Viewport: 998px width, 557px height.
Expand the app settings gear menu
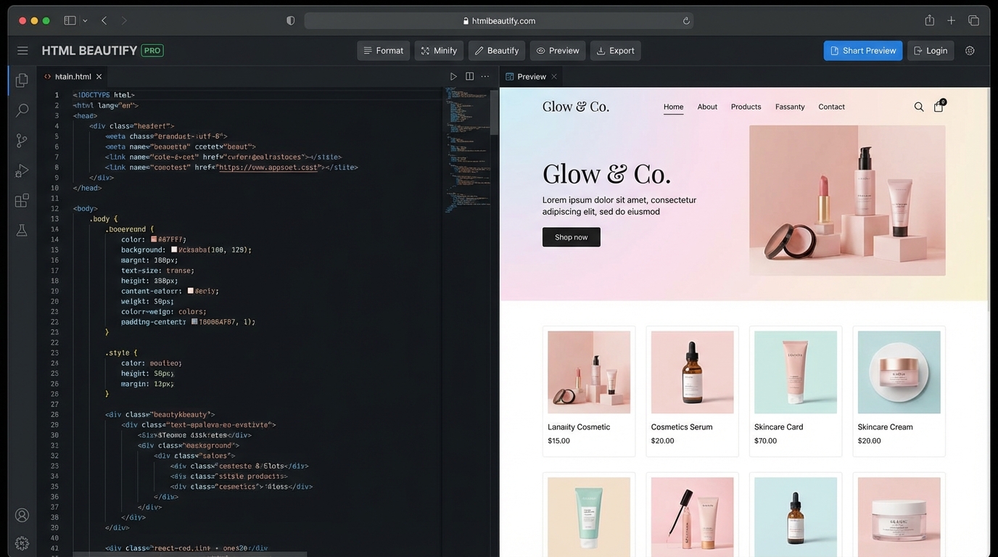click(970, 50)
